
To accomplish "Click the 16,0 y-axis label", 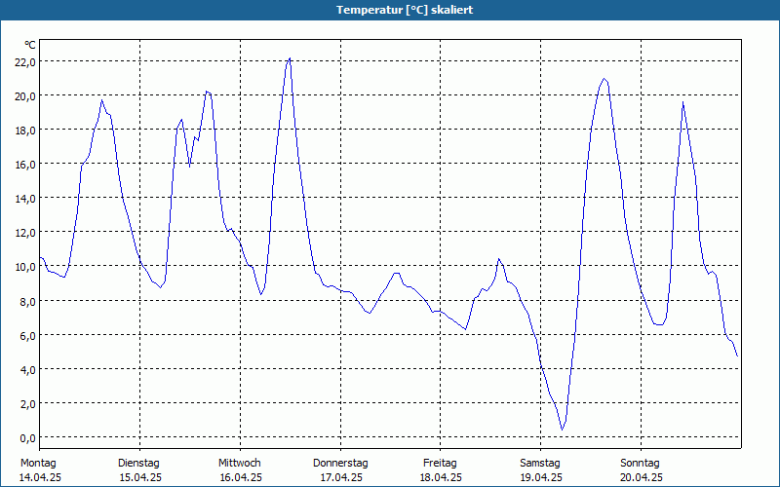I will (x=25, y=165).
